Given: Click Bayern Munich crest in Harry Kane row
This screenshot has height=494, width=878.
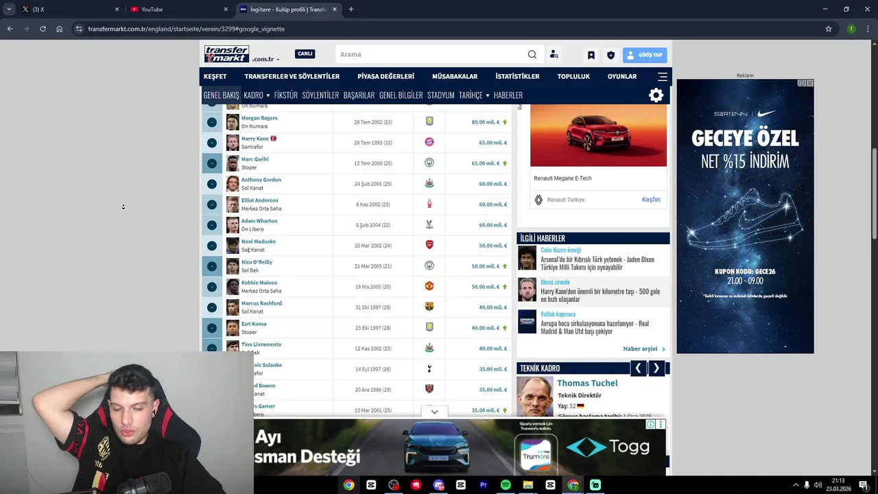Looking at the screenshot, I should [x=429, y=142].
